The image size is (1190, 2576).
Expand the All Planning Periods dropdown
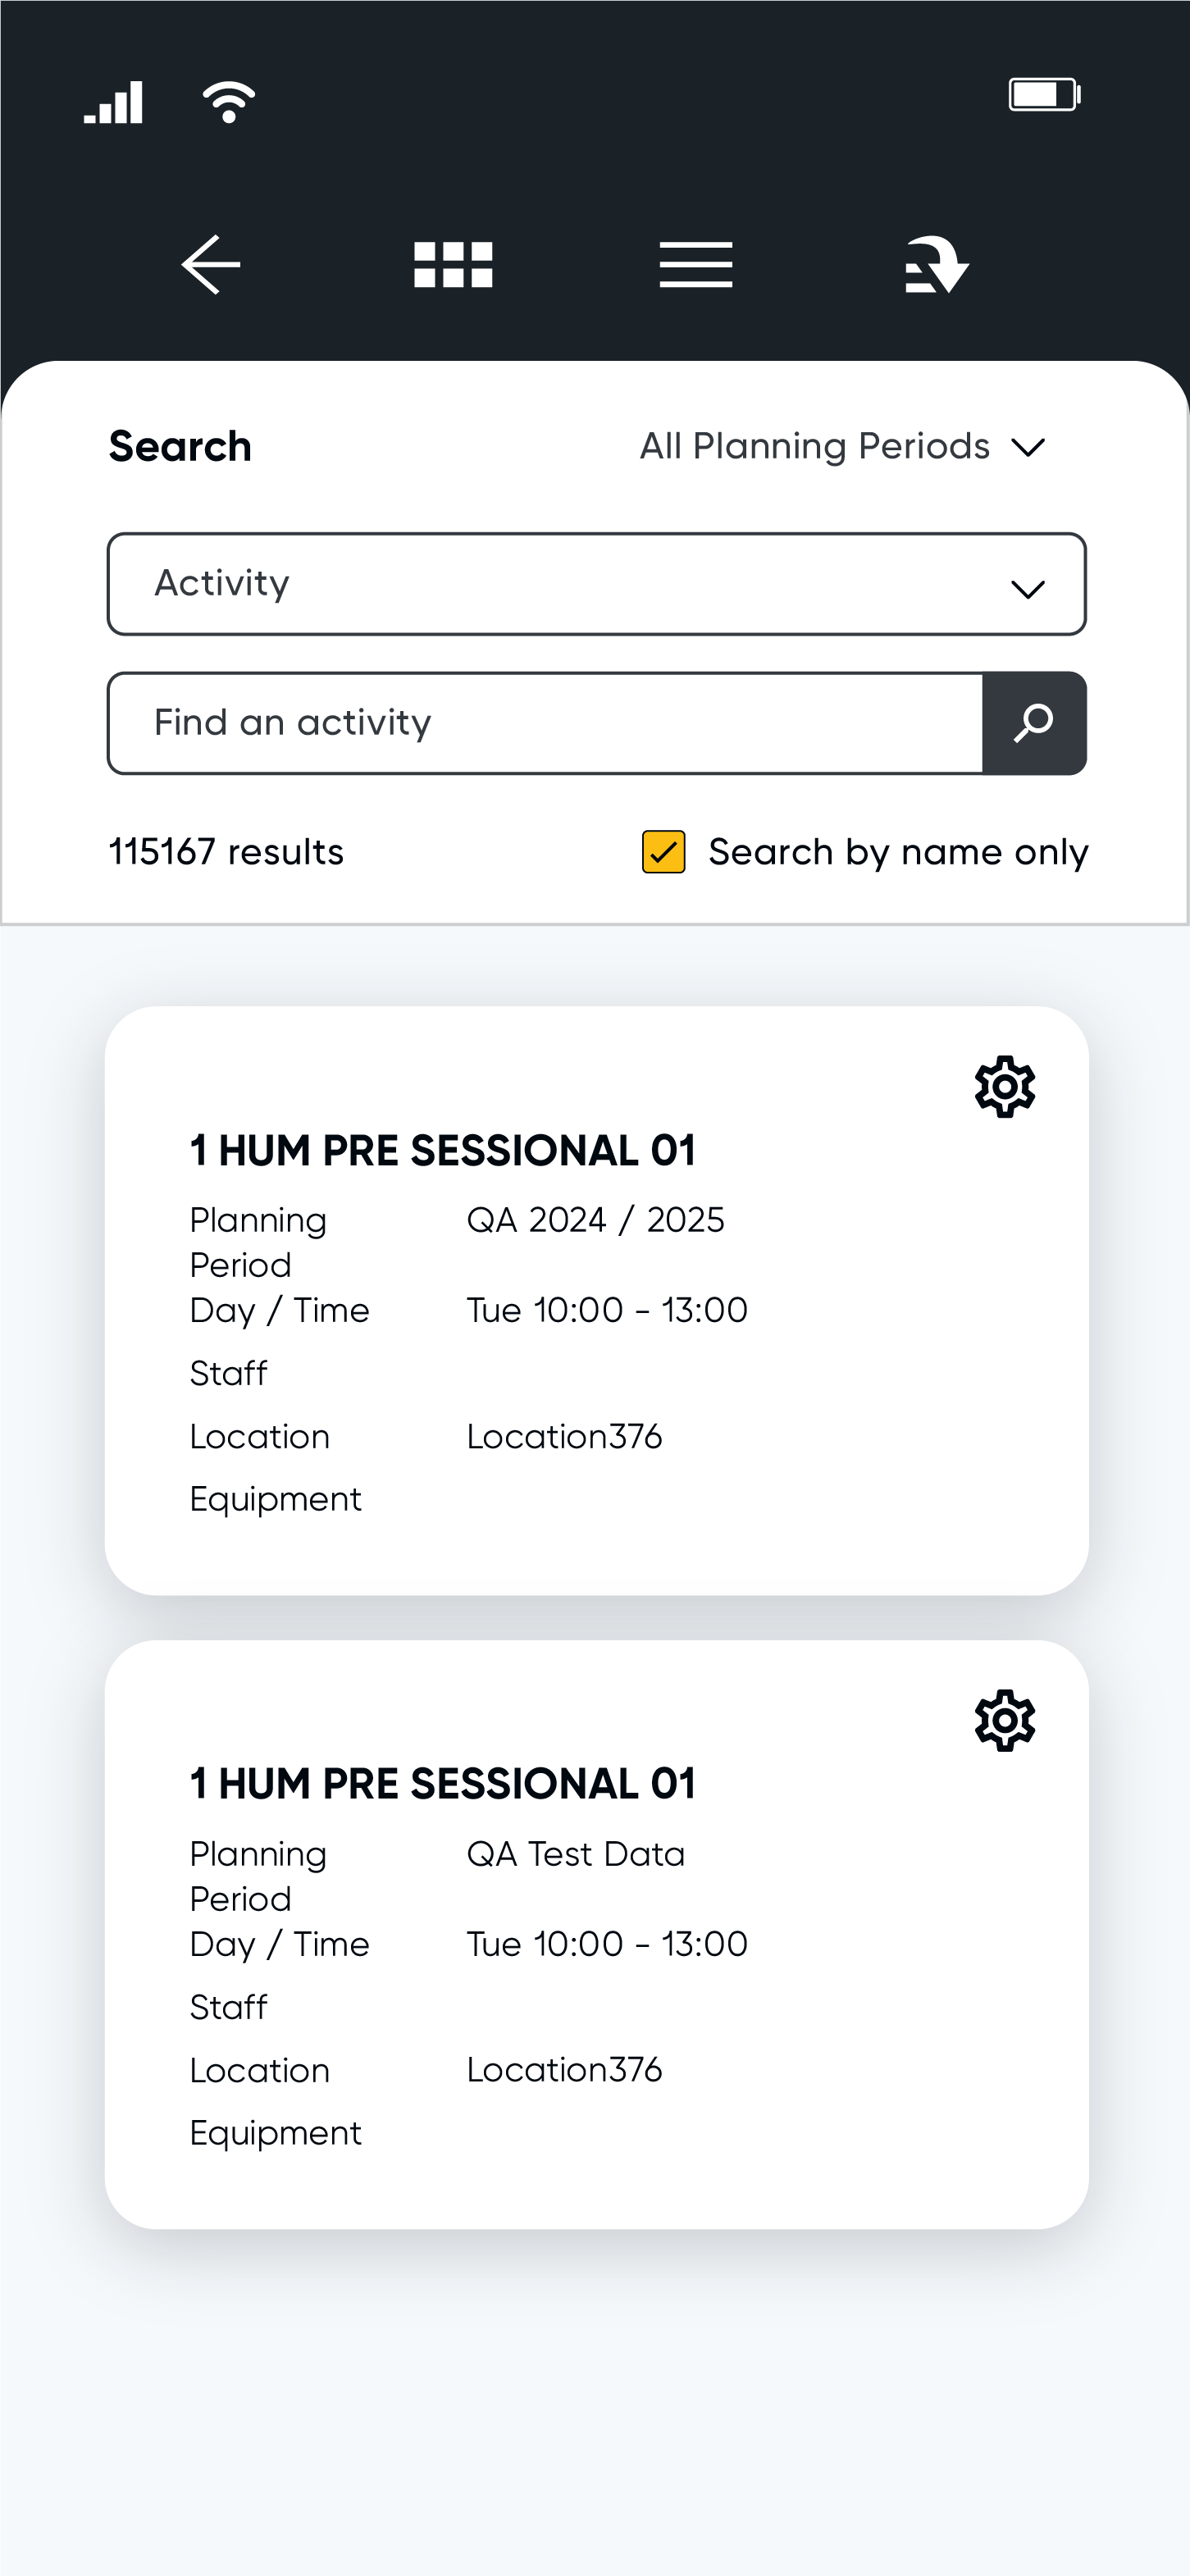pyautogui.click(x=842, y=446)
